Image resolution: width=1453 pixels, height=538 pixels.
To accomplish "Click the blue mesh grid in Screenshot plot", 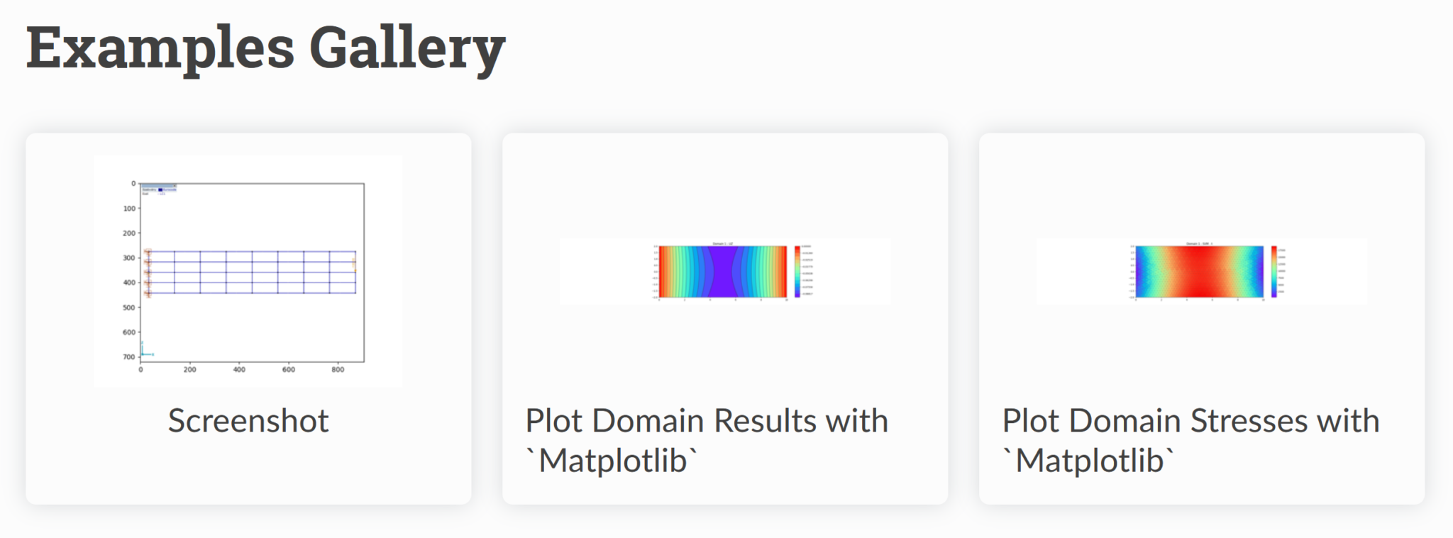I will (253, 272).
